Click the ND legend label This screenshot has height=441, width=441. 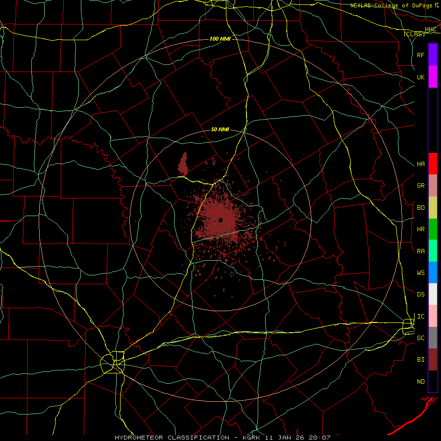coord(421,382)
